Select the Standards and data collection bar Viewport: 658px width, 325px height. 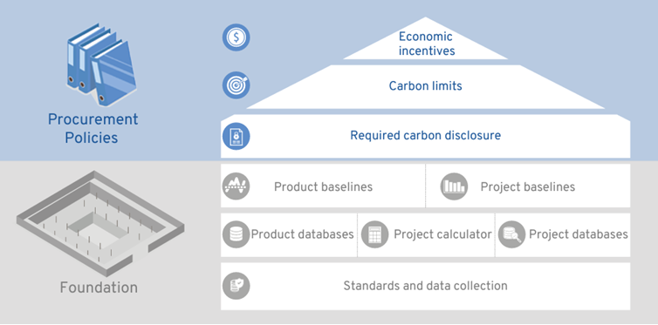pyautogui.click(x=426, y=287)
